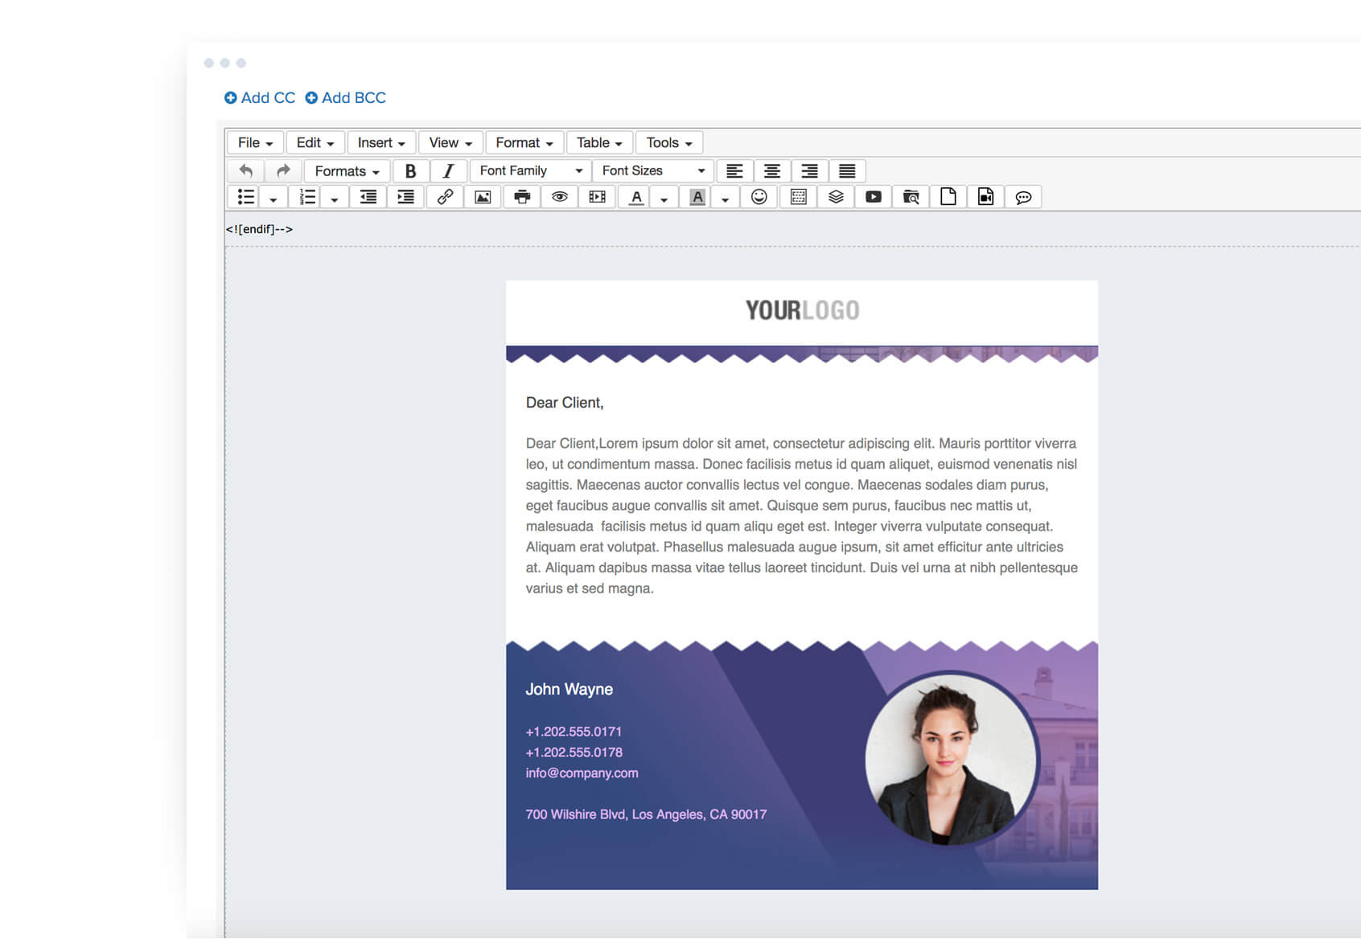The height and width of the screenshot is (947, 1361).
Task: Open the comments speech bubble tool
Action: 1023,196
